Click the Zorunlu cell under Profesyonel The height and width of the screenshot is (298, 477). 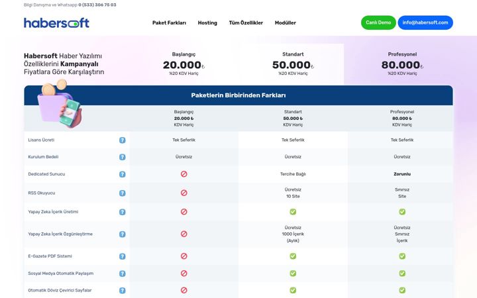click(402, 174)
